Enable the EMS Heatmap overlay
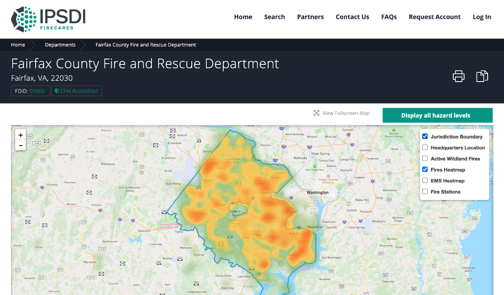 pyautogui.click(x=425, y=180)
